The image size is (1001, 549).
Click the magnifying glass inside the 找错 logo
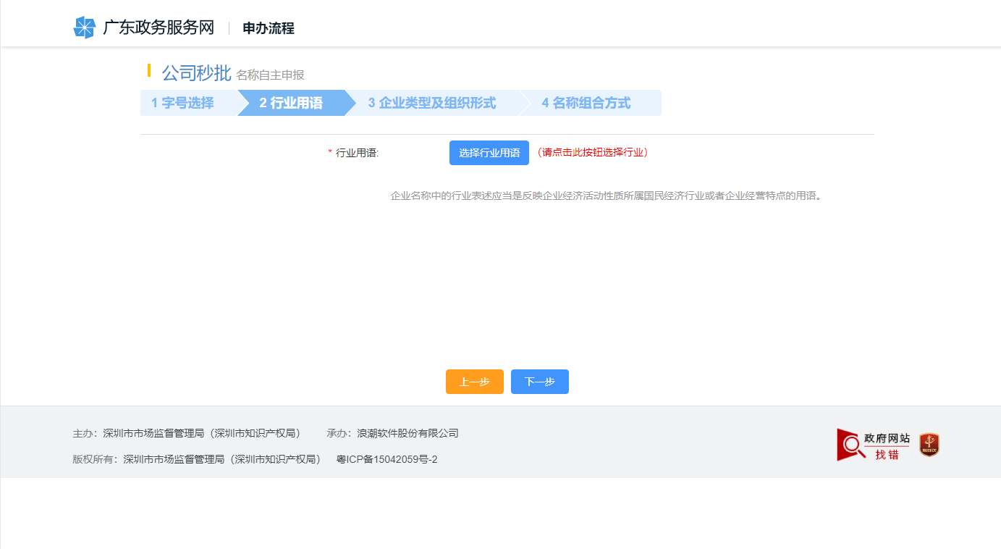[851, 443]
